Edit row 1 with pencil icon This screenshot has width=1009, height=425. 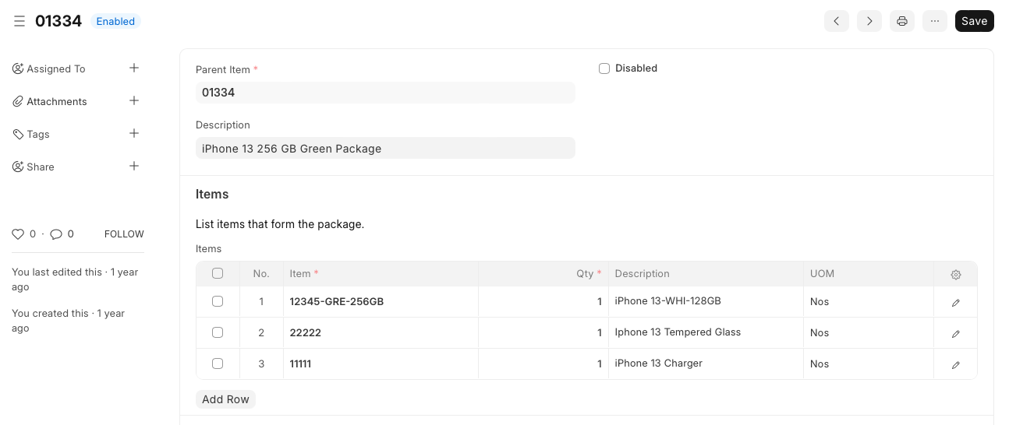point(956,303)
